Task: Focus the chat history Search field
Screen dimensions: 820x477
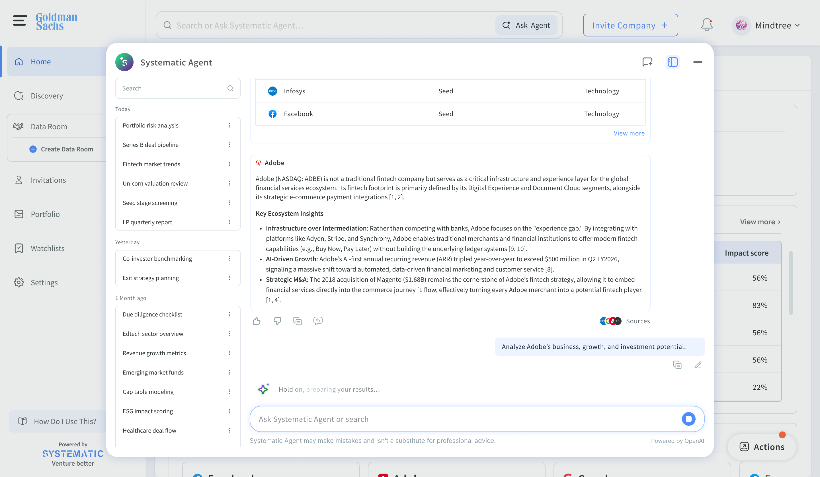Action: point(178,88)
